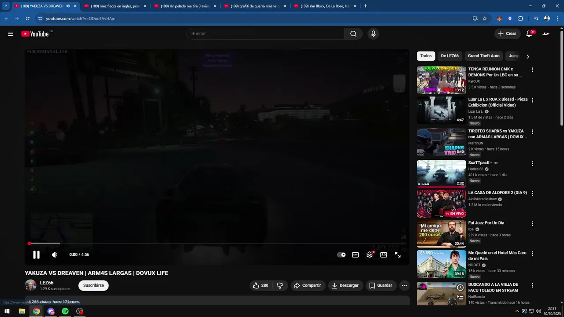This screenshot has width=564, height=317.
Task: Go to the YouTube home logo
Action: (35, 34)
